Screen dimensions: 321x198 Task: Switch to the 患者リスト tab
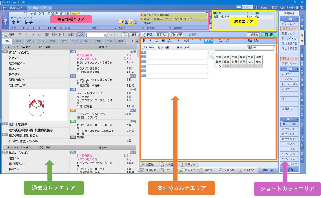(14, 8)
